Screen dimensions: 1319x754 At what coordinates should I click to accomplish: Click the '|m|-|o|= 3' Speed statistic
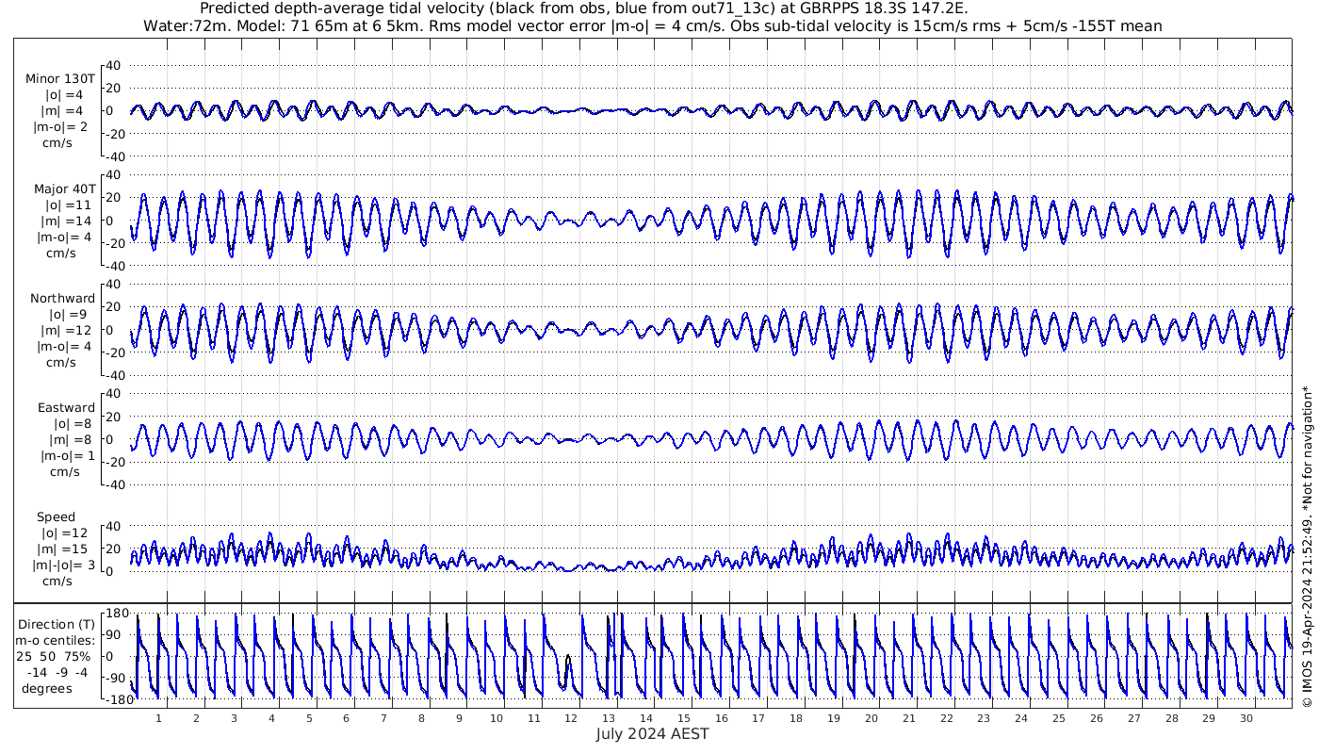click(x=62, y=565)
